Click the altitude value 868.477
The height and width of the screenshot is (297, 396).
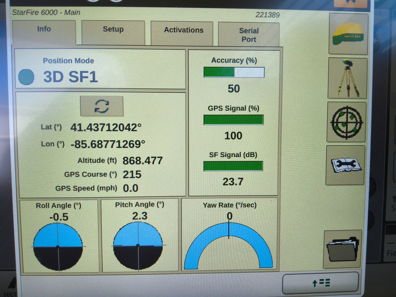point(143,161)
